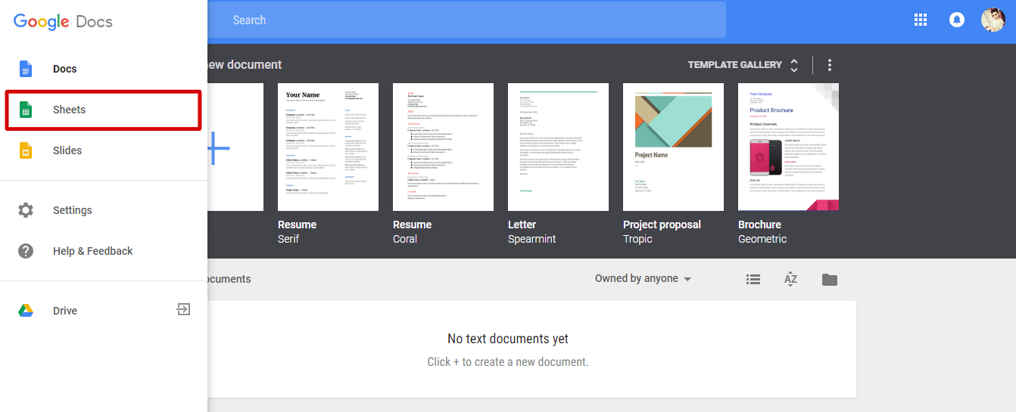Image resolution: width=1016 pixels, height=412 pixels.
Task: Collapse the Template Gallery expander arrows
Action: [794, 65]
